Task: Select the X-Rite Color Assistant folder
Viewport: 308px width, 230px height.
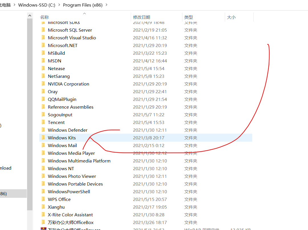Action: tap(70, 215)
